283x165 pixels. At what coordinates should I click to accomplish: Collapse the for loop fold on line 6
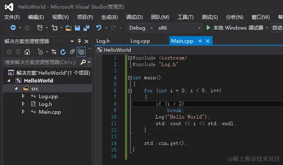coord(130,91)
